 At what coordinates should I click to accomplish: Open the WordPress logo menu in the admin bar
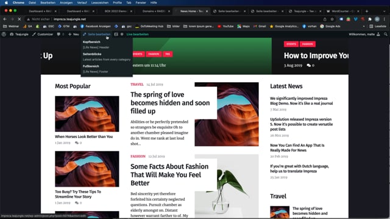(4, 34)
